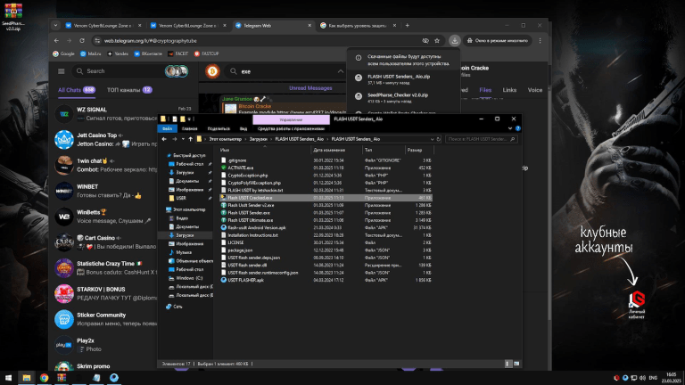Navigate back in File Explorer

click(164, 139)
